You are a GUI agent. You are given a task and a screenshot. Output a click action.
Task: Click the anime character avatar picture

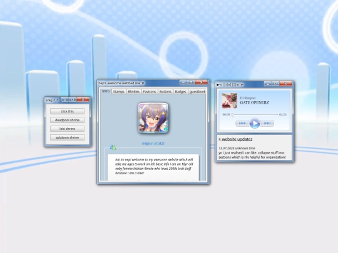pyautogui.click(x=153, y=117)
